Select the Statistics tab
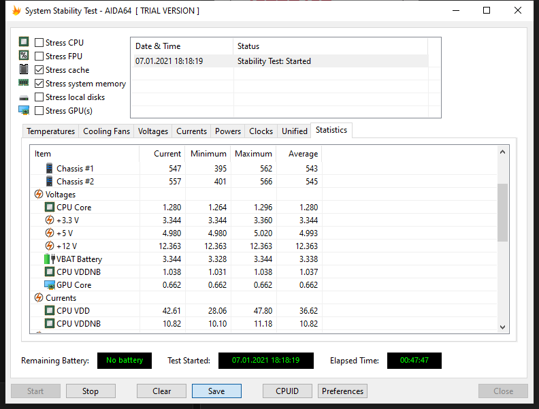Viewport: 539px width, 409px height. click(x=331, y=130)
